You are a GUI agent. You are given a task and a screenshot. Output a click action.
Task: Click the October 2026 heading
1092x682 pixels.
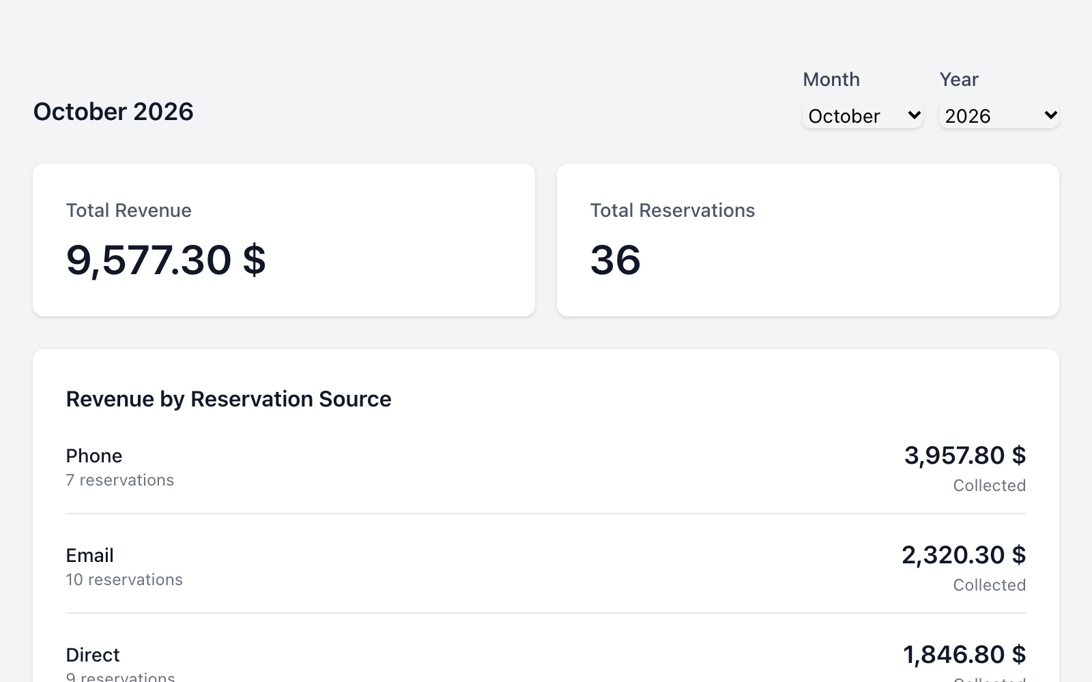(113, 112)
